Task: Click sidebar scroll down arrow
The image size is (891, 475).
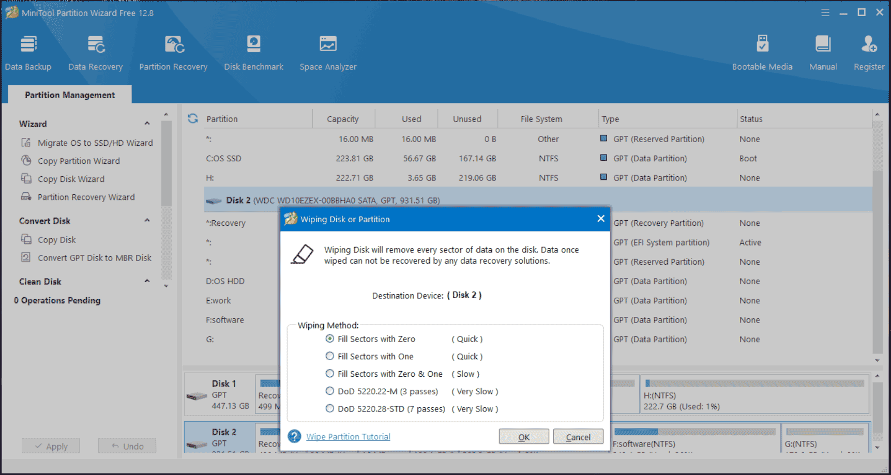Action: click(166, 286)
